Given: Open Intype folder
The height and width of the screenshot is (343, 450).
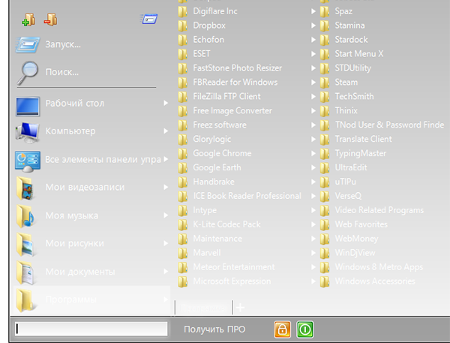Looking at the screenshot, I should pos(247,210).
